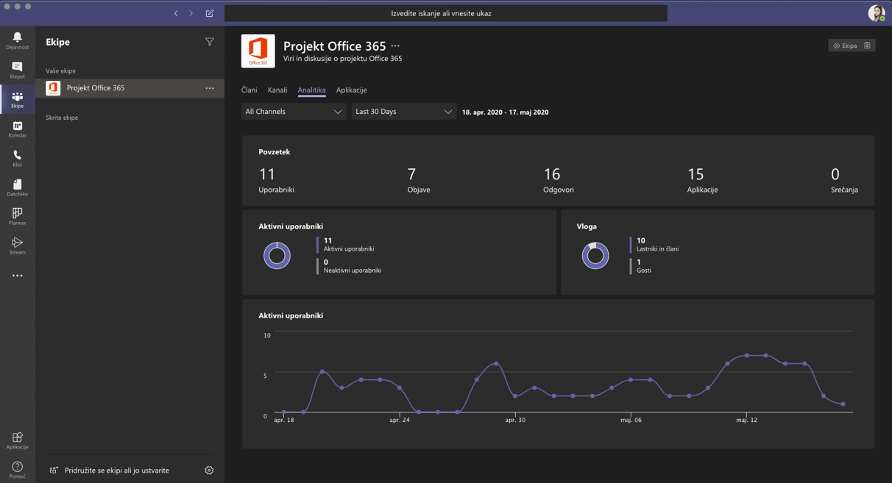Open Datoteke files section
The height and width of the screenshot is (483, 892).
click(x=17, y=188)
